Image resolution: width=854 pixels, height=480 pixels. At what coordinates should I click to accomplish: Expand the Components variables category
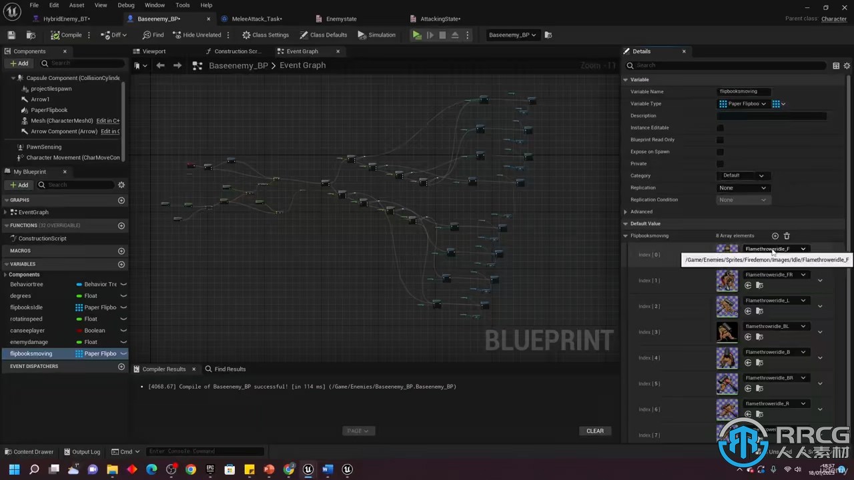[6, 275]
